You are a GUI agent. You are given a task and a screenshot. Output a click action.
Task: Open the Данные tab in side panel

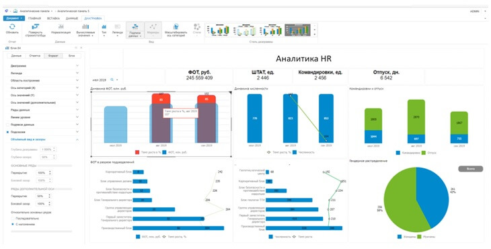(16, 56)
